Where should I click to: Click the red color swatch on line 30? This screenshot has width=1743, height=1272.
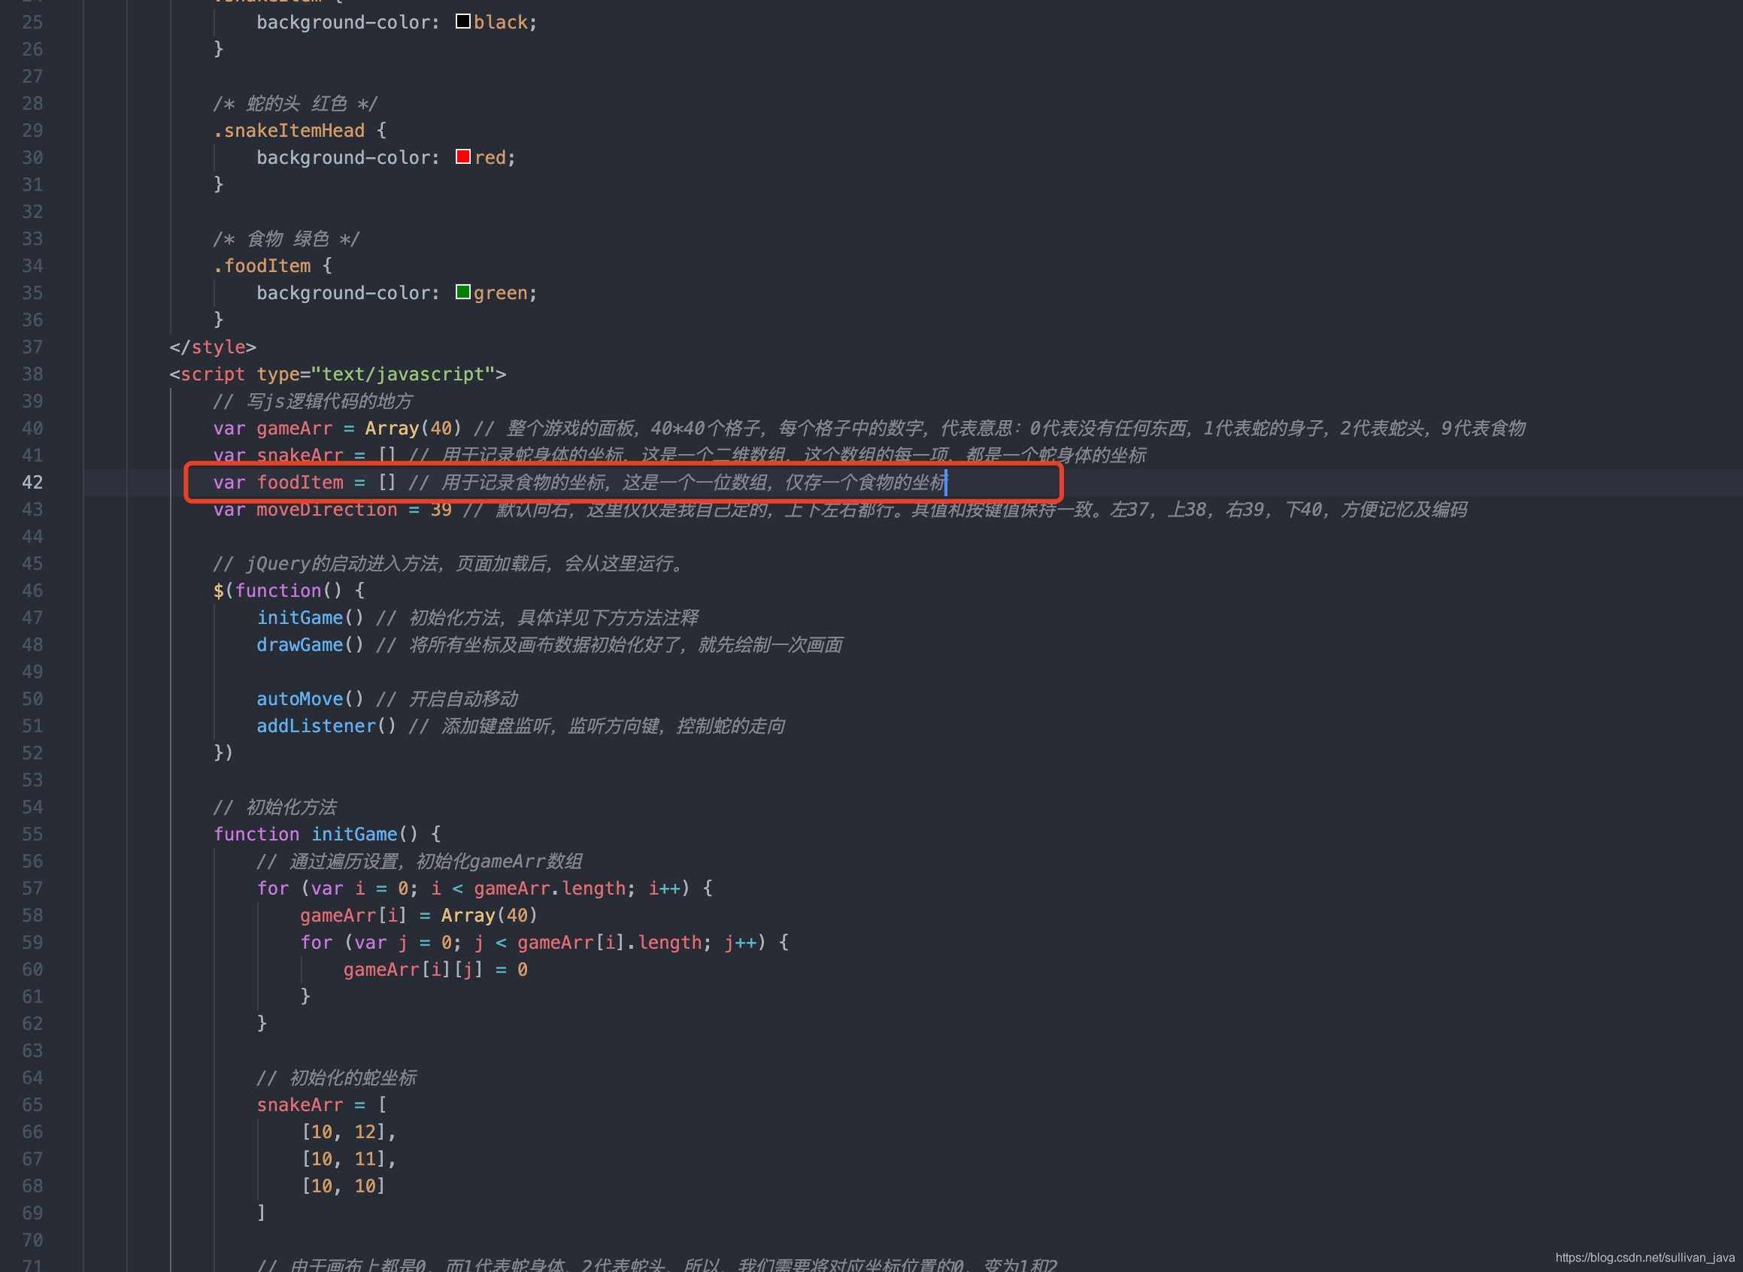(463, 156)
